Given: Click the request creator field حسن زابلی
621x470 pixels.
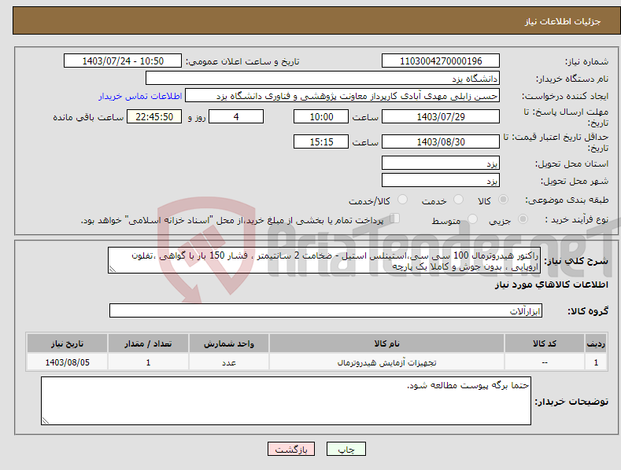Looking at the screenshot, I should coord(342,95).
